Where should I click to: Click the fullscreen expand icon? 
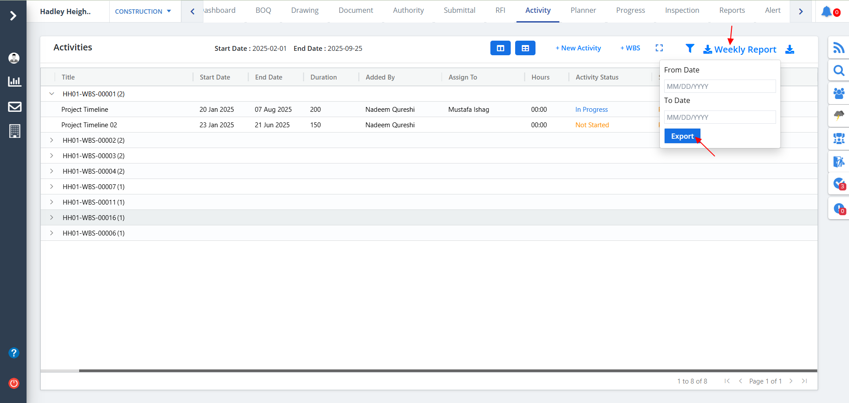point(659,48)
